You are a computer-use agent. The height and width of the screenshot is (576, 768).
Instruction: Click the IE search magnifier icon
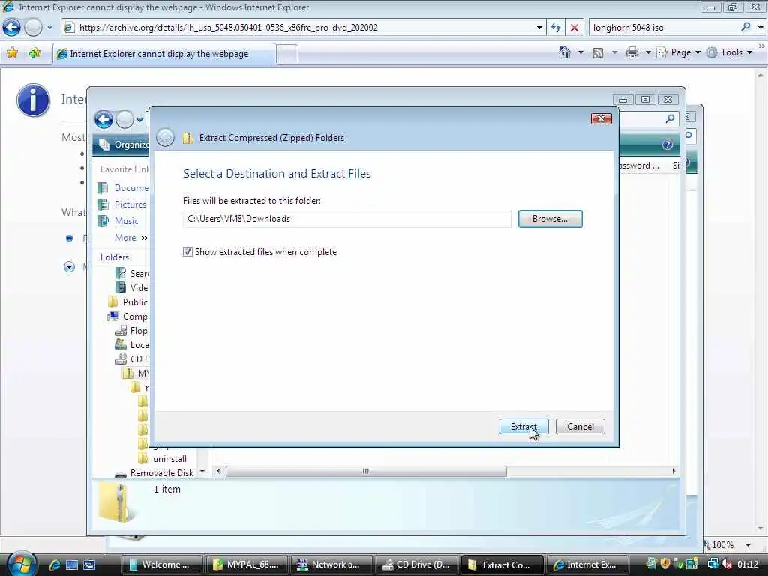(745, 27)
